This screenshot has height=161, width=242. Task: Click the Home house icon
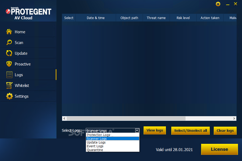pos(9,32)
